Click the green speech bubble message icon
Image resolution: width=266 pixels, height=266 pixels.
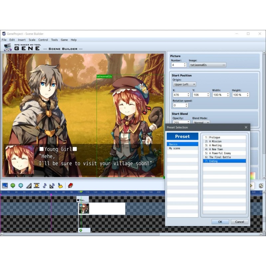(13, 186)
